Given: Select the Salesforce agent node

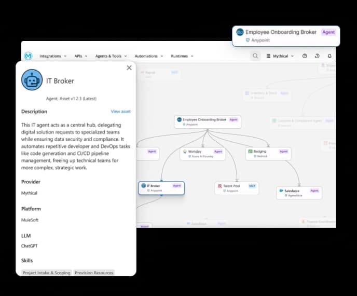Looking at the screenshot, I should click(x=299, y=193).
